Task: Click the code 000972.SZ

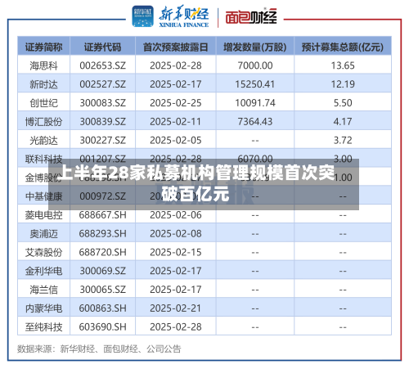Action: coord(103,196)
